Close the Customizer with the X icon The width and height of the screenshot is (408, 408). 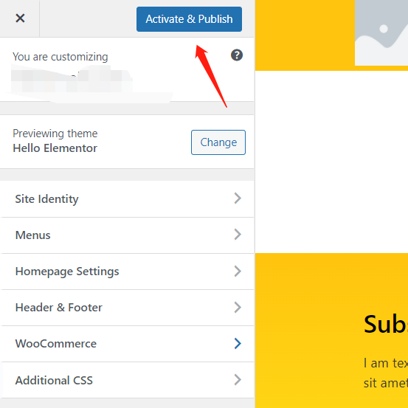pyautogui.click(x=20, y=18)
